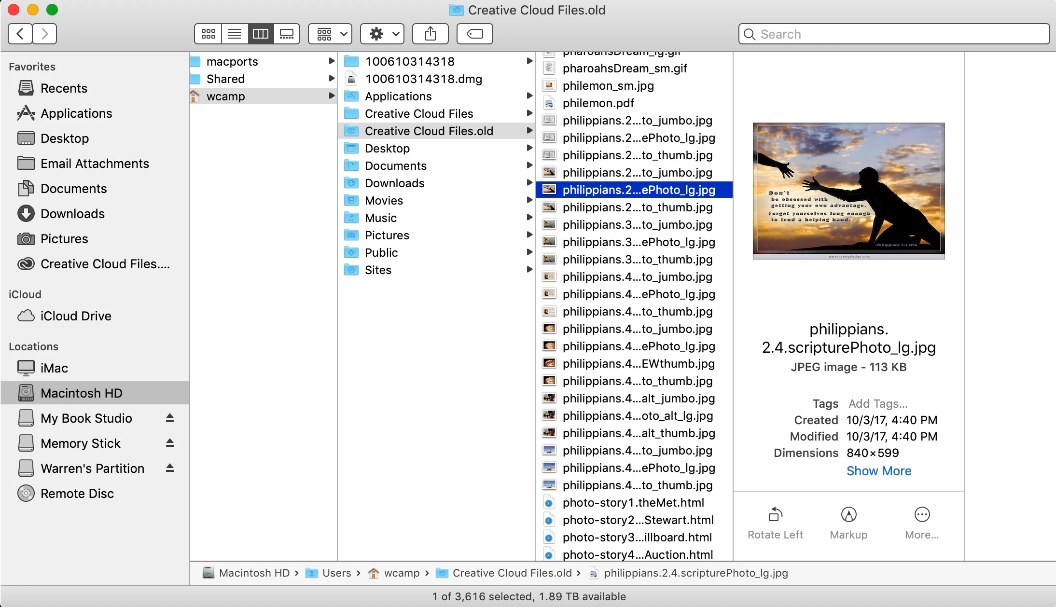The width and height of the screenshot is (1056, 607).
Task: Open the gear Action menu
Action: [x=382, y=34]
